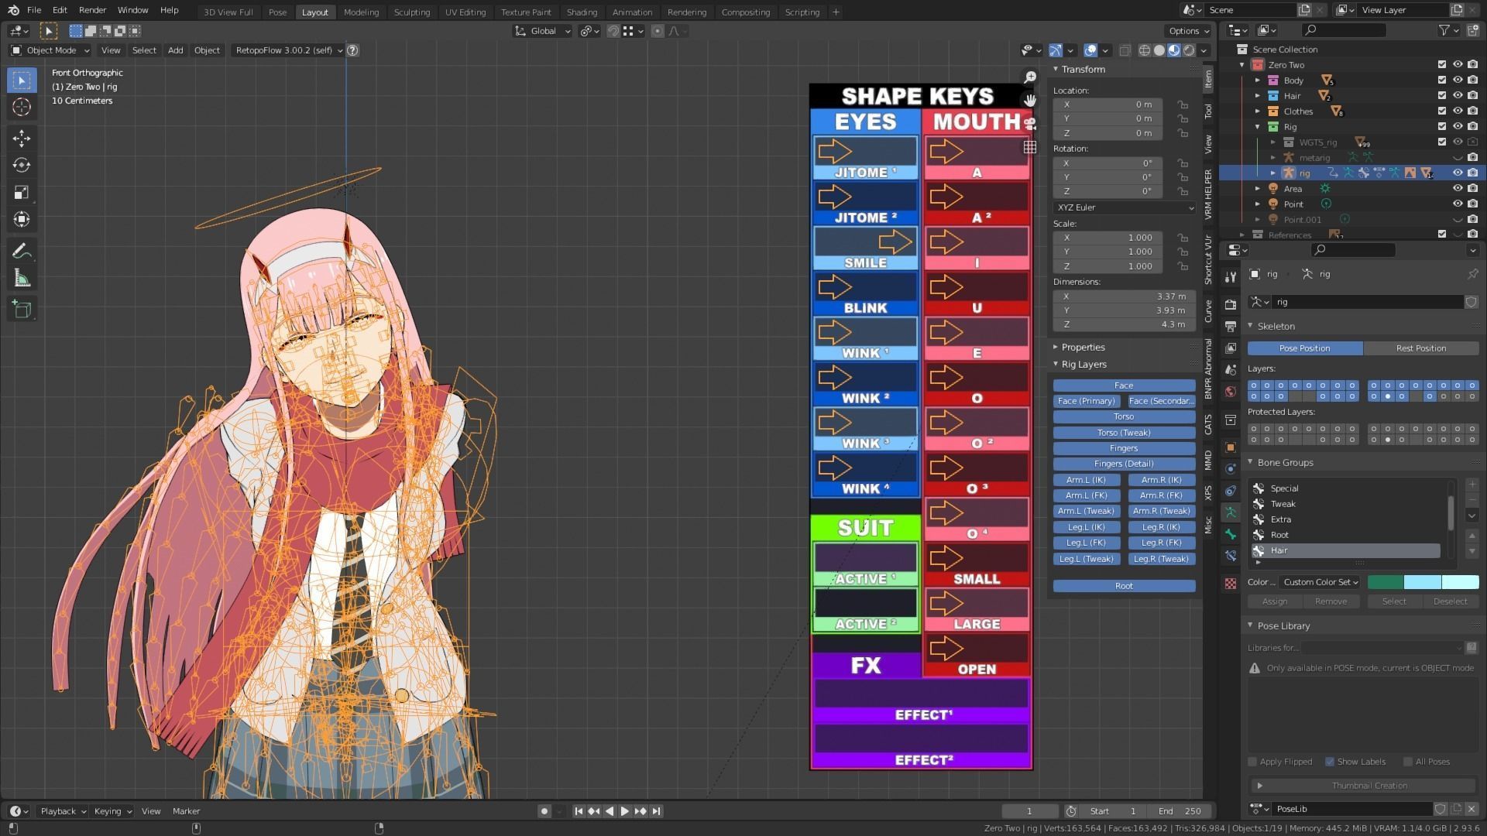Screen dimensions: 1487x836
Task: Hide the Hair collection eye icon
Action: 1458,95
